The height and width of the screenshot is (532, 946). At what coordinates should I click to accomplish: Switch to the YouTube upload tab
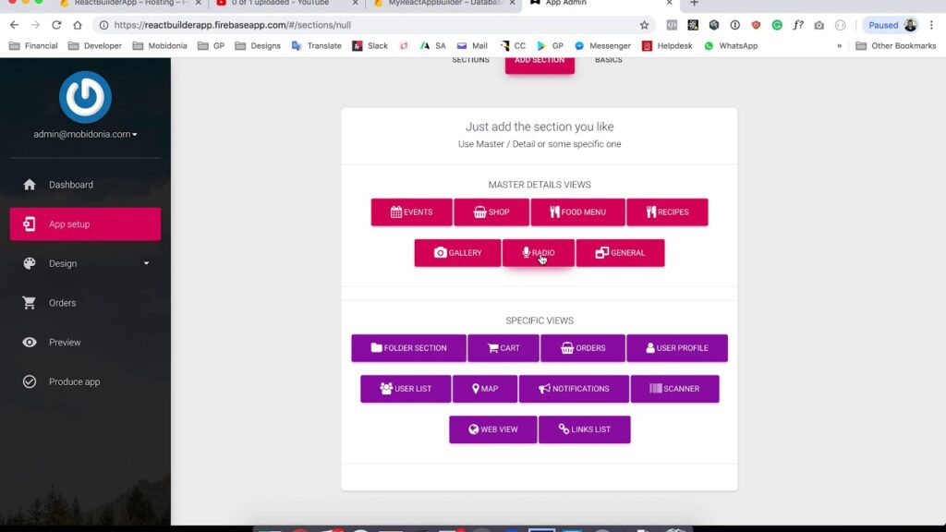[x=287, y=4]
